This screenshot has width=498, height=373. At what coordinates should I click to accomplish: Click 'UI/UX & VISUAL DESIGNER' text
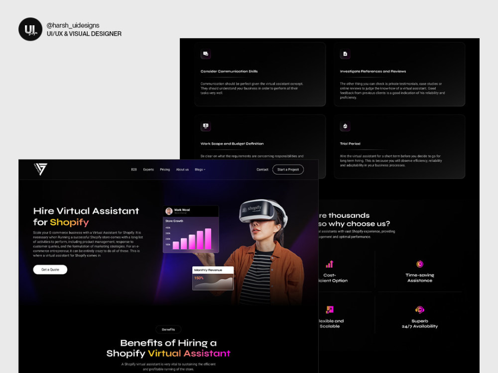[x=84, y=34]
